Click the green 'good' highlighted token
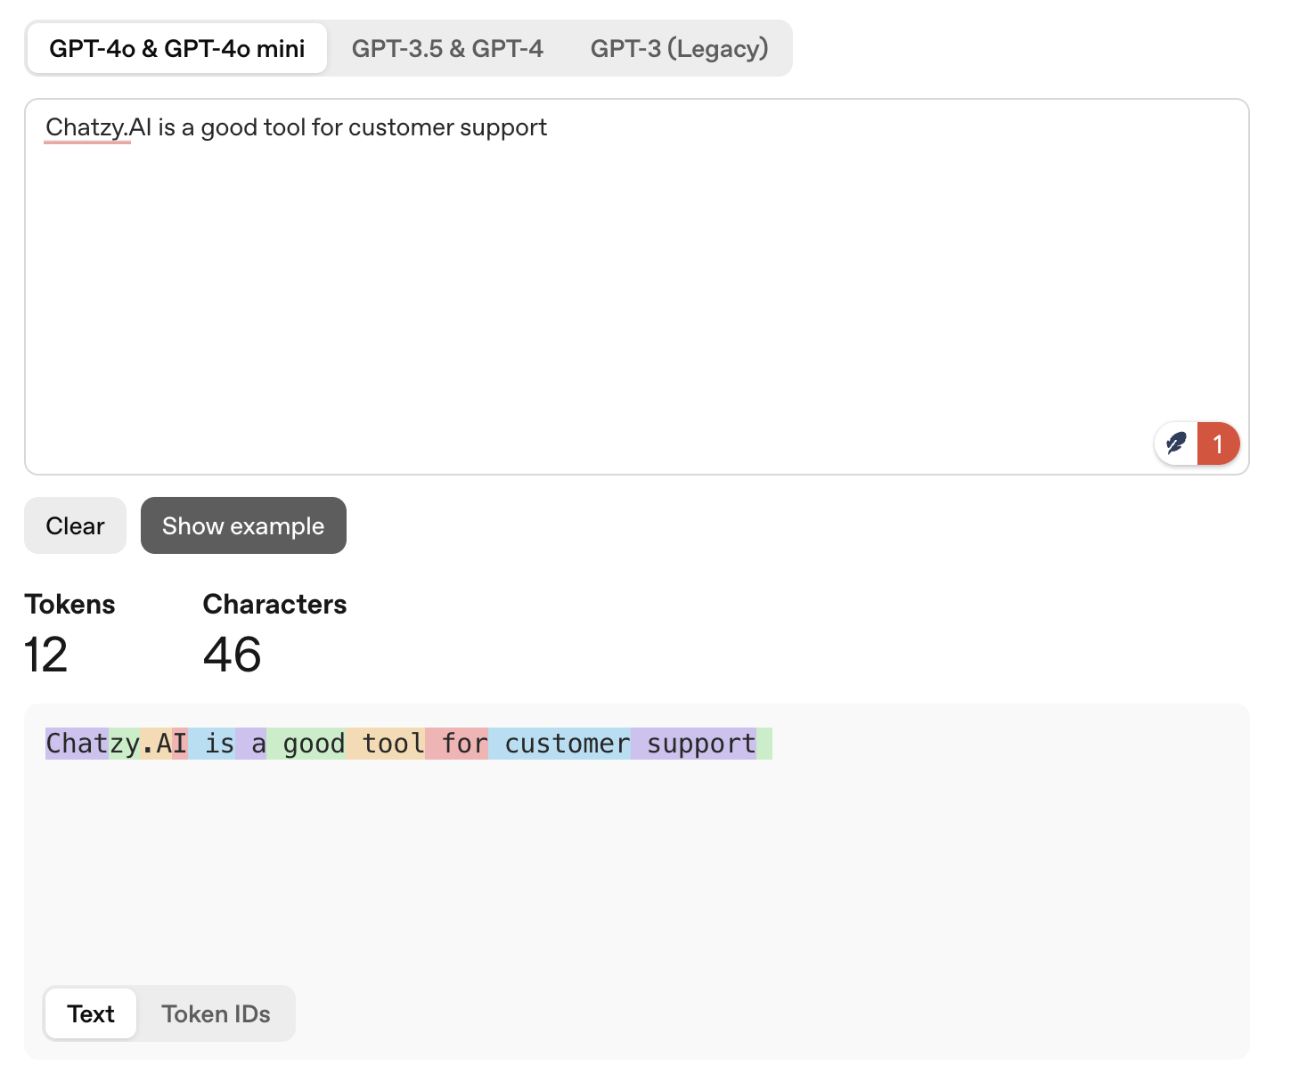The width and height of the screenshot is (1299, 1090). [x=307, y=744]
